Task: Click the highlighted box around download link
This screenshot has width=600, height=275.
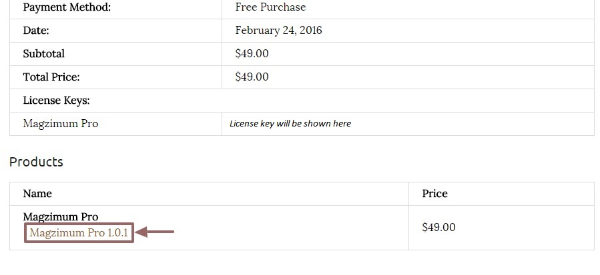Action: (79, 232)
